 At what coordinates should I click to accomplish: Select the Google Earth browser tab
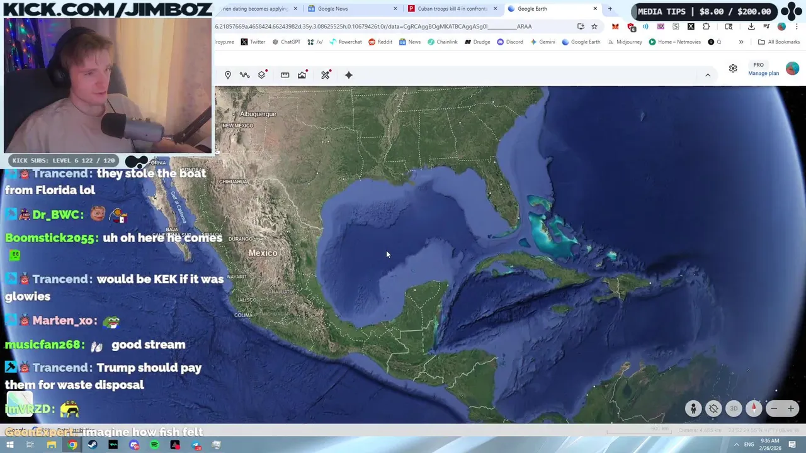(x=552, y=9)
